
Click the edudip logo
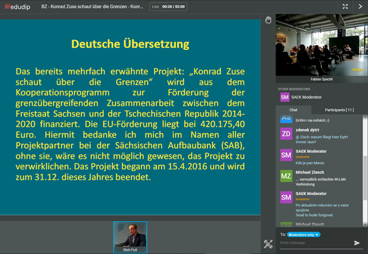coord(18,7)
